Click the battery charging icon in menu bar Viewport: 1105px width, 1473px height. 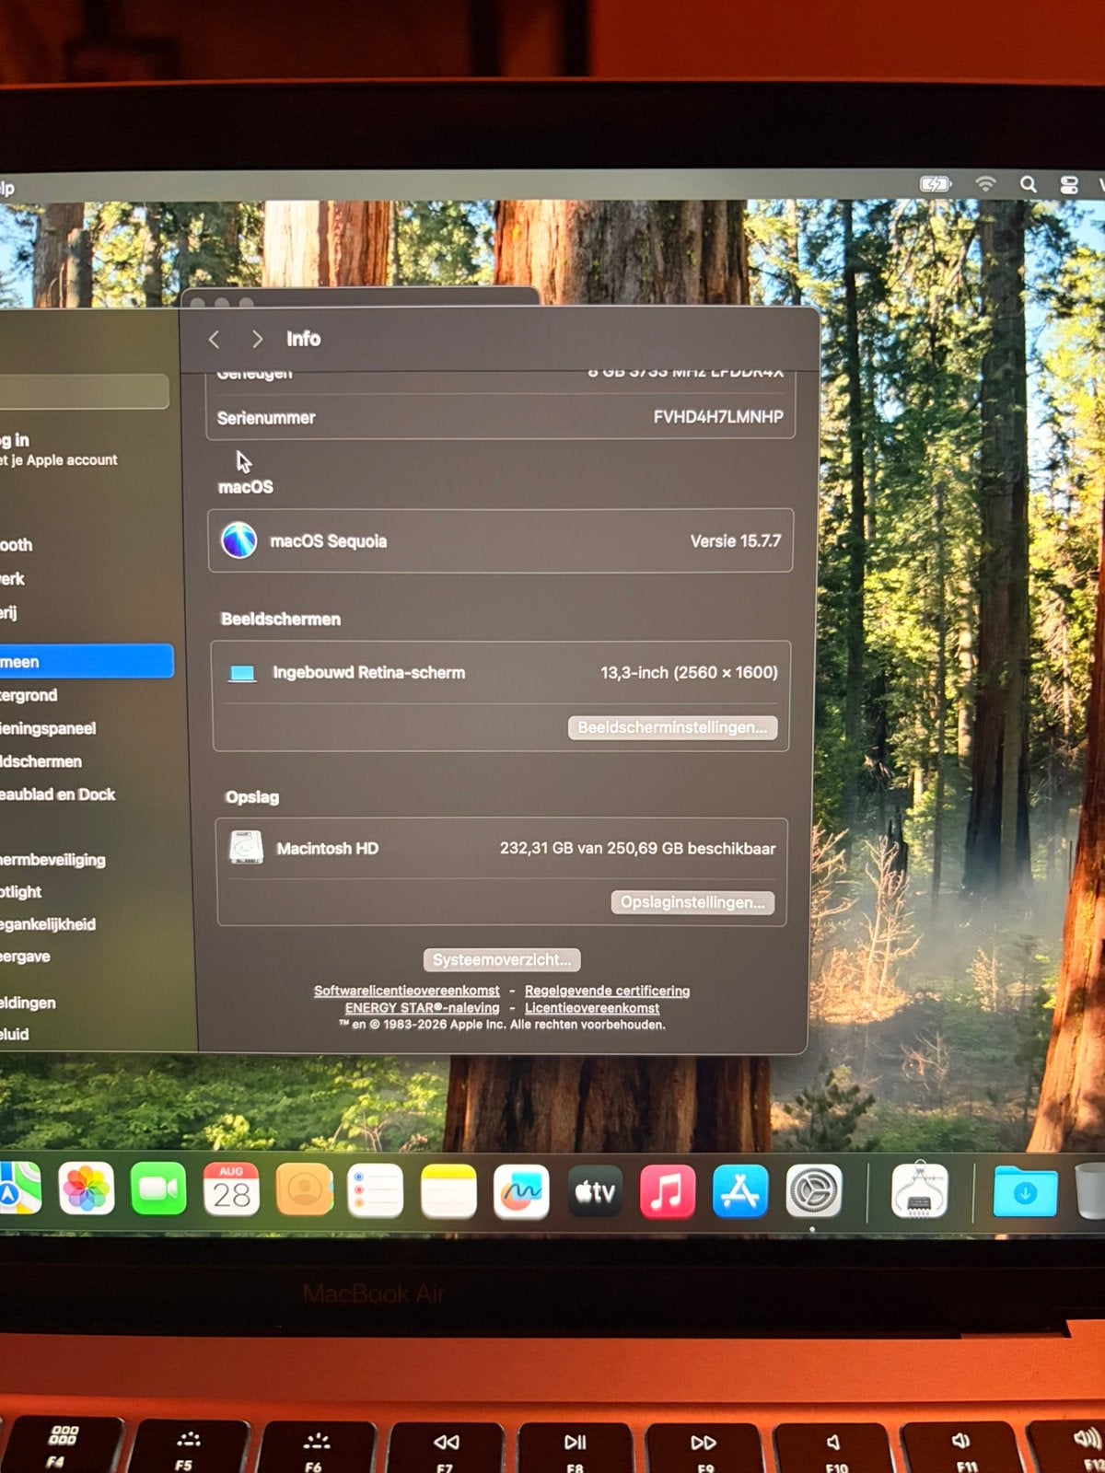[935, 184]
